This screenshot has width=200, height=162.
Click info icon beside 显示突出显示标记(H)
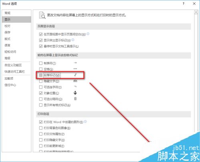(x=73, y=40)
